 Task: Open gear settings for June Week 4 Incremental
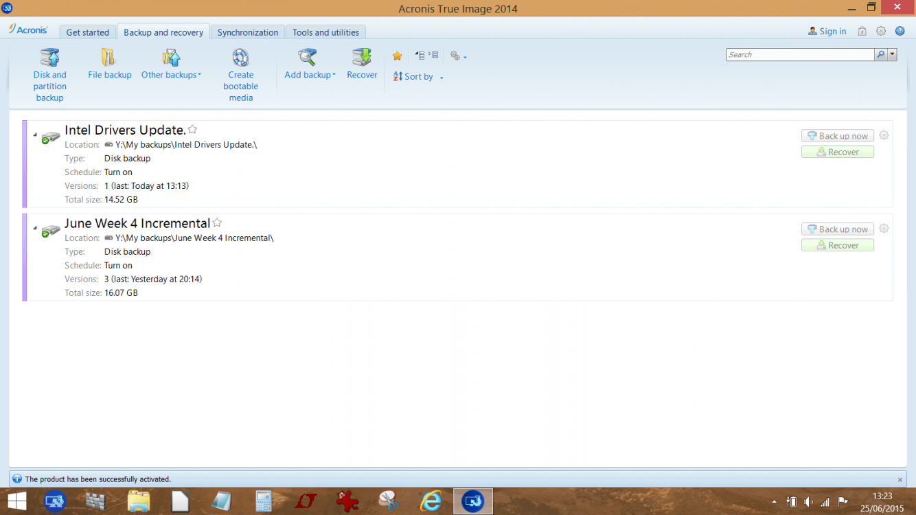(884, 229)
